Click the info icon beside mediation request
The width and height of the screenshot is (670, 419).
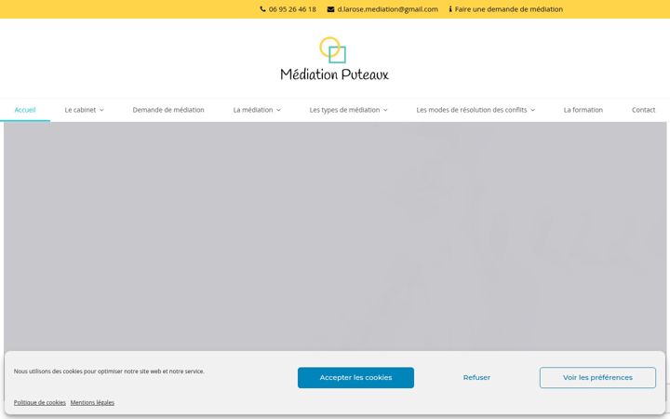tap(450, 9)
